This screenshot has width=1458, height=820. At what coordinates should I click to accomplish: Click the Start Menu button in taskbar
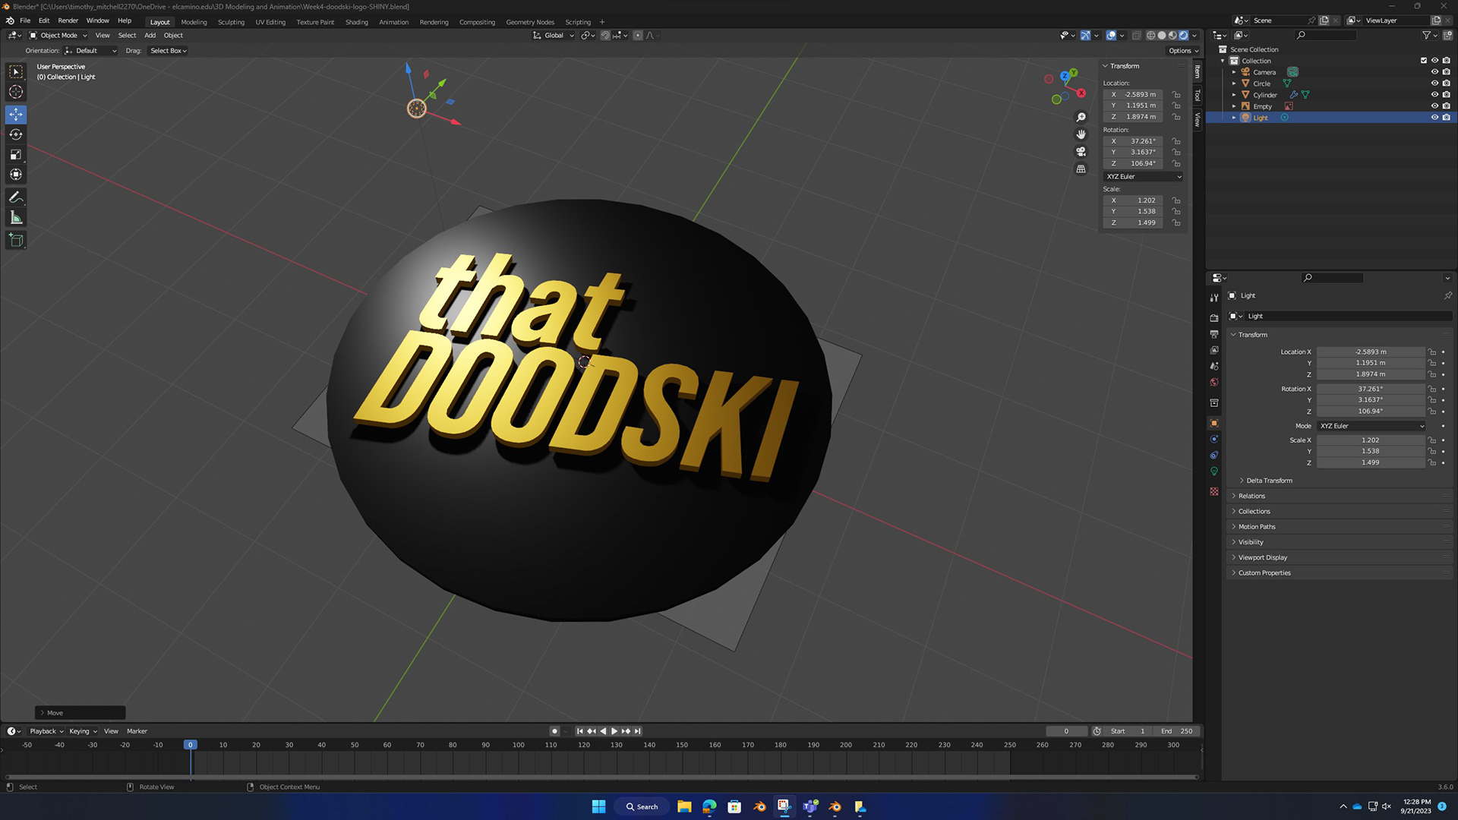click(598, 806)
